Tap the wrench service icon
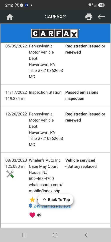Screen dimensions: 111x242 (x=10, y=174)
